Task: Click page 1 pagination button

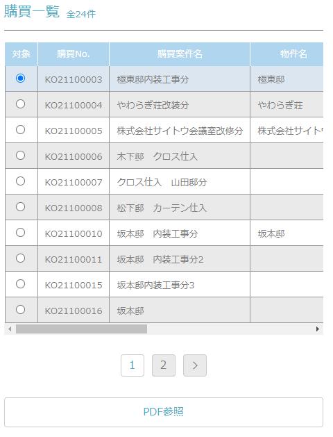Action: pyautogui.click(x=133, y=365)
